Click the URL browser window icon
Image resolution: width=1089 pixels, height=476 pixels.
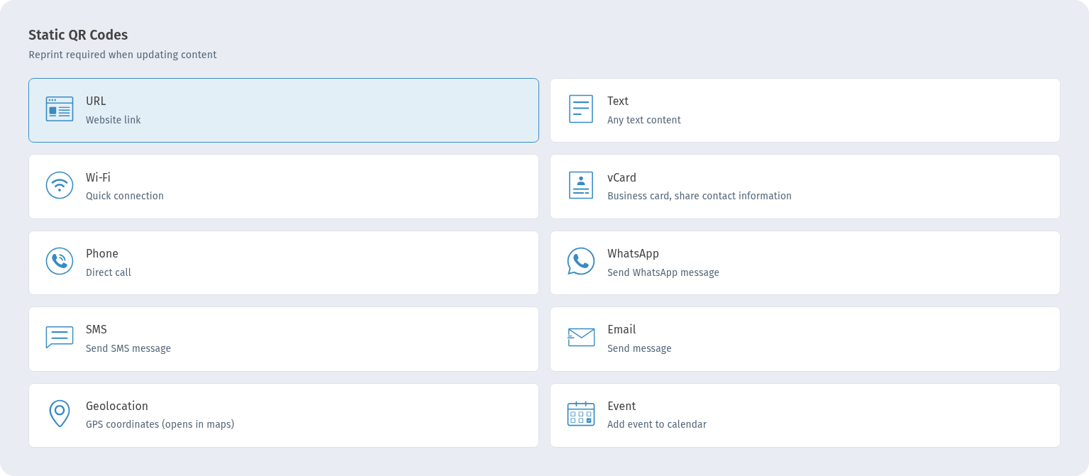point(60,109)
